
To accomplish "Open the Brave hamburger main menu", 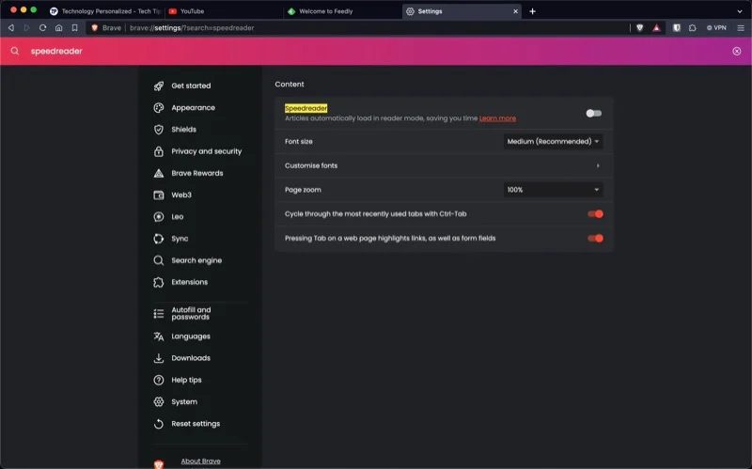I will (x=741, y=28).
